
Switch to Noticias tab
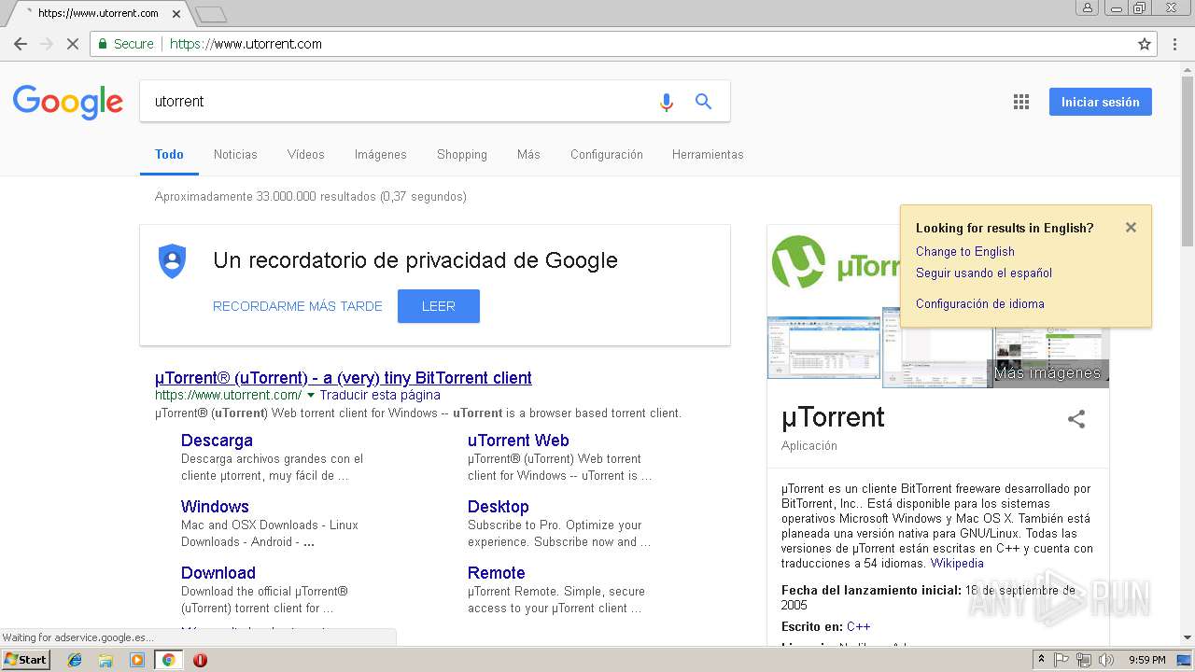pyautogui.click(x=235, y=155)
